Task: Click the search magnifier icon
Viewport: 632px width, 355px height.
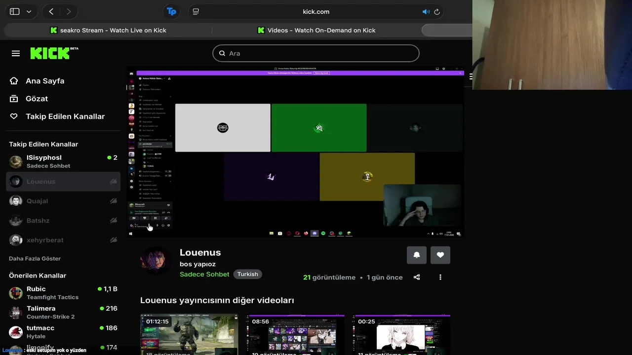Action: click(222, 53)
